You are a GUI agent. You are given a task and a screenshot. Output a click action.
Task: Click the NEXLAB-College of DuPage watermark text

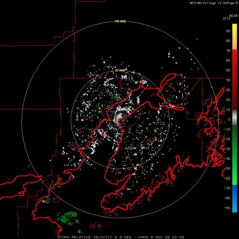tap(214, 3)
